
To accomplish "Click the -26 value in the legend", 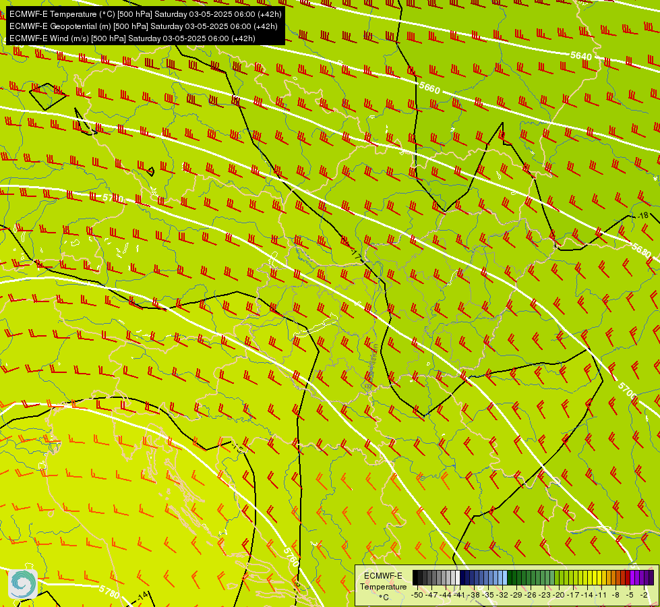I will [x=531, y=595].
